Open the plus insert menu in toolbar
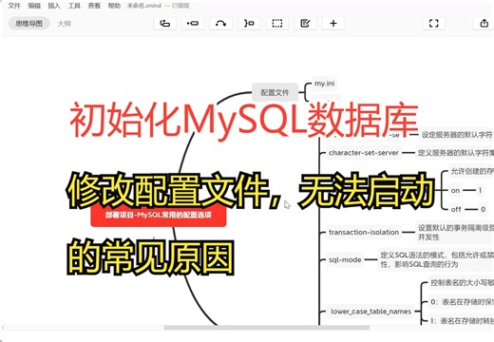This screenshot has height=342, width=494. [x=333, y=24]
